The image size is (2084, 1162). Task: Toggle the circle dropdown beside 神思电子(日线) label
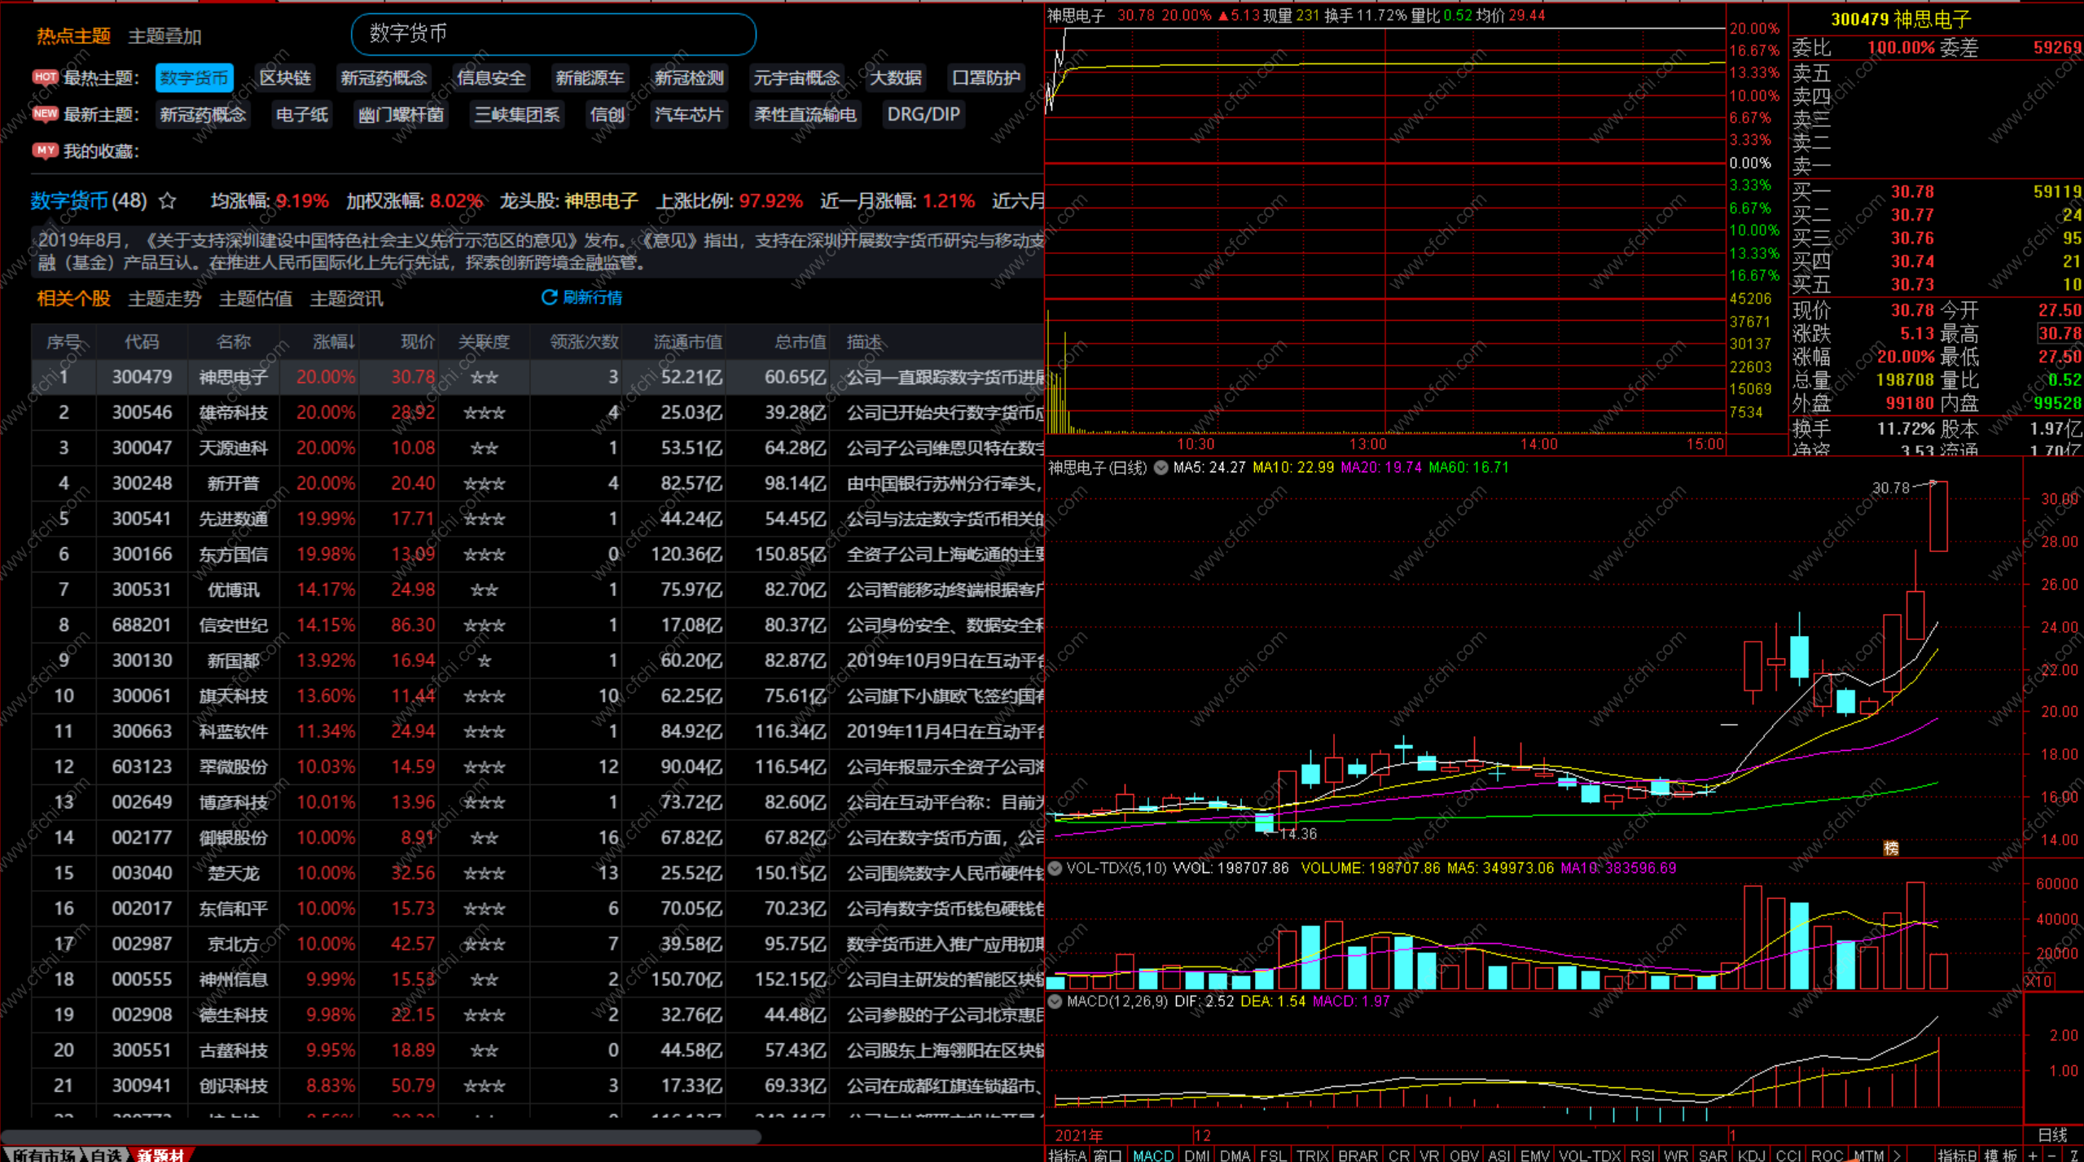click(x=1161, y=467)
